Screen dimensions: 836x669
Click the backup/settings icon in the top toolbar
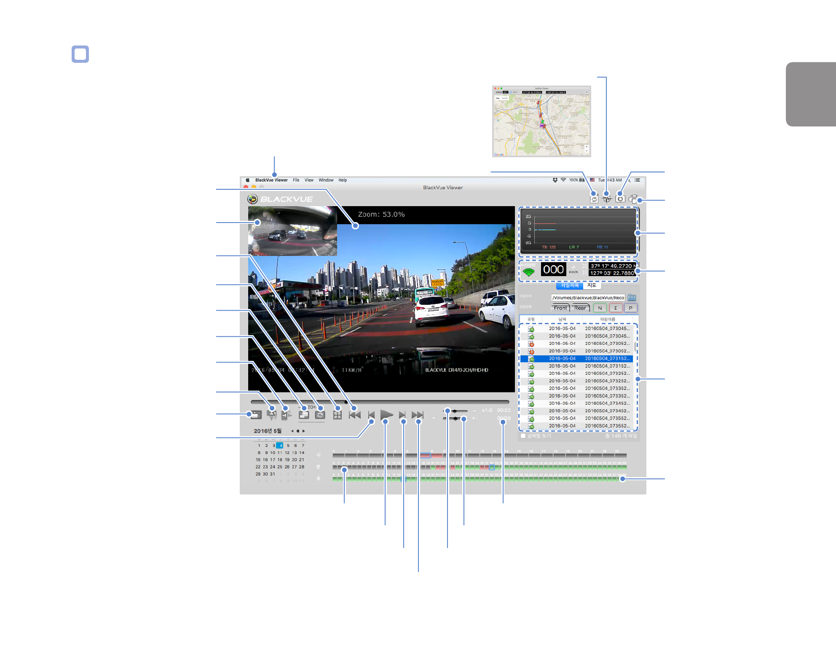(594, 199)
